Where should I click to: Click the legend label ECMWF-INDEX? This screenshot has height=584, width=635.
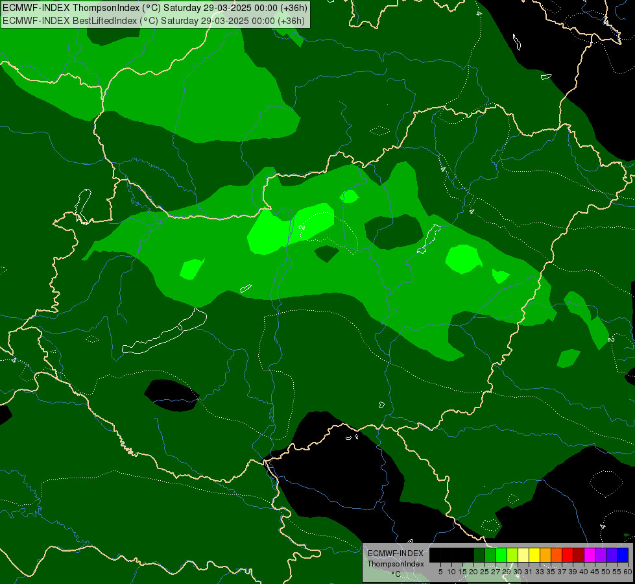click(396, 554)
